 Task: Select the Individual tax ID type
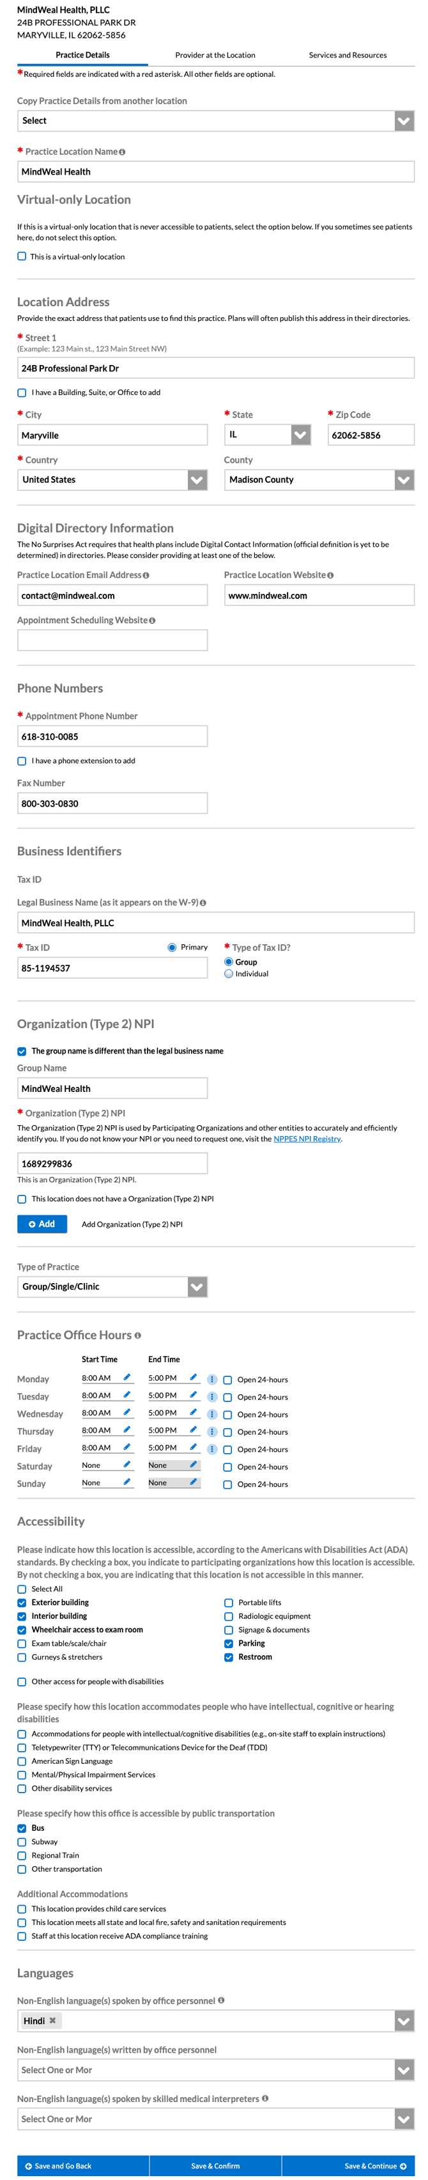click(x=229, y=974)
